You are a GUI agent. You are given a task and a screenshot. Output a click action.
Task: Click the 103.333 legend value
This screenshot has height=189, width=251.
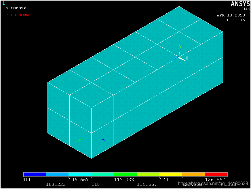[x=56, y=184]
